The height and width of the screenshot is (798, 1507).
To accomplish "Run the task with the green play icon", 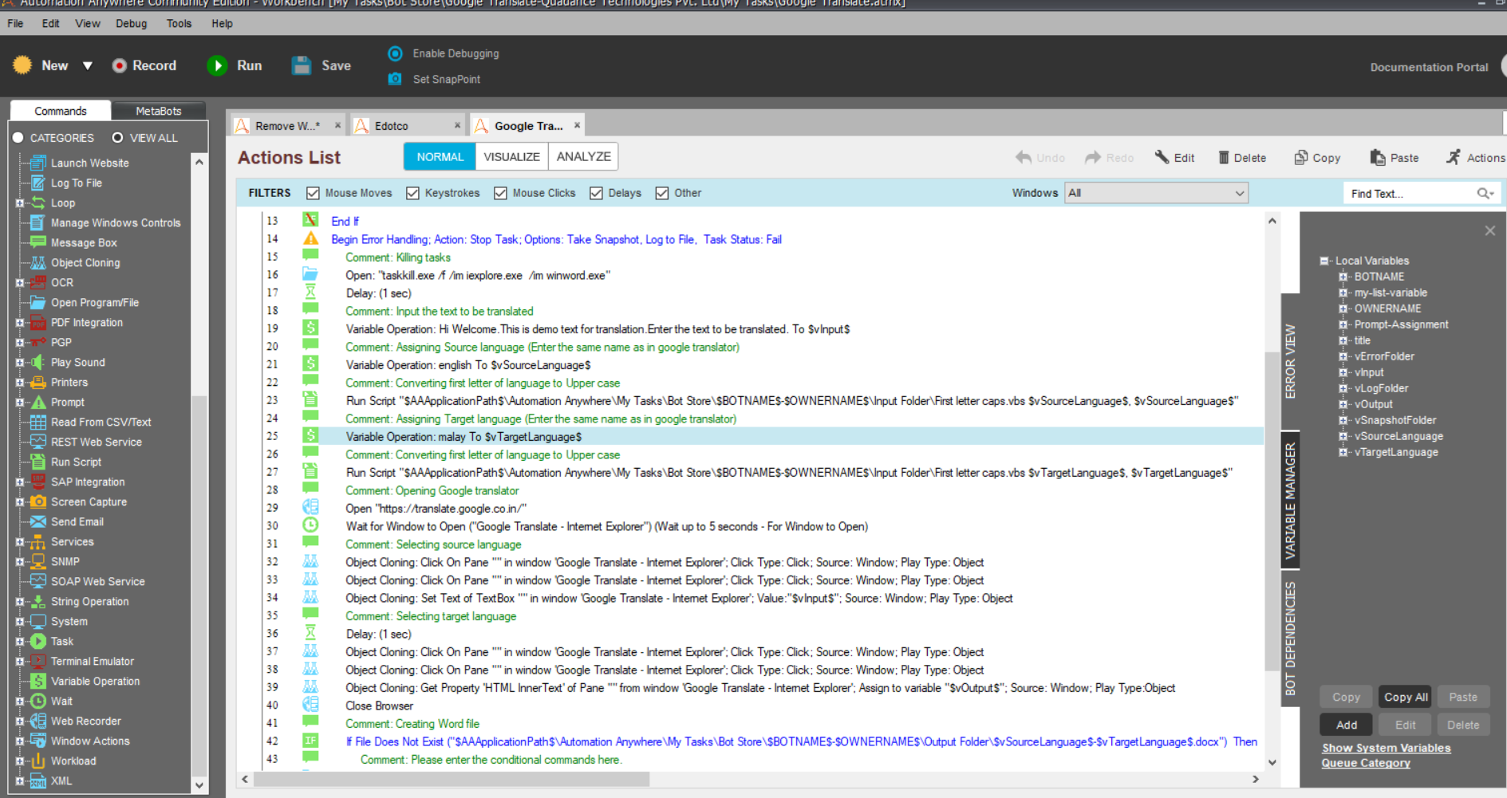I will pos(217,66).
